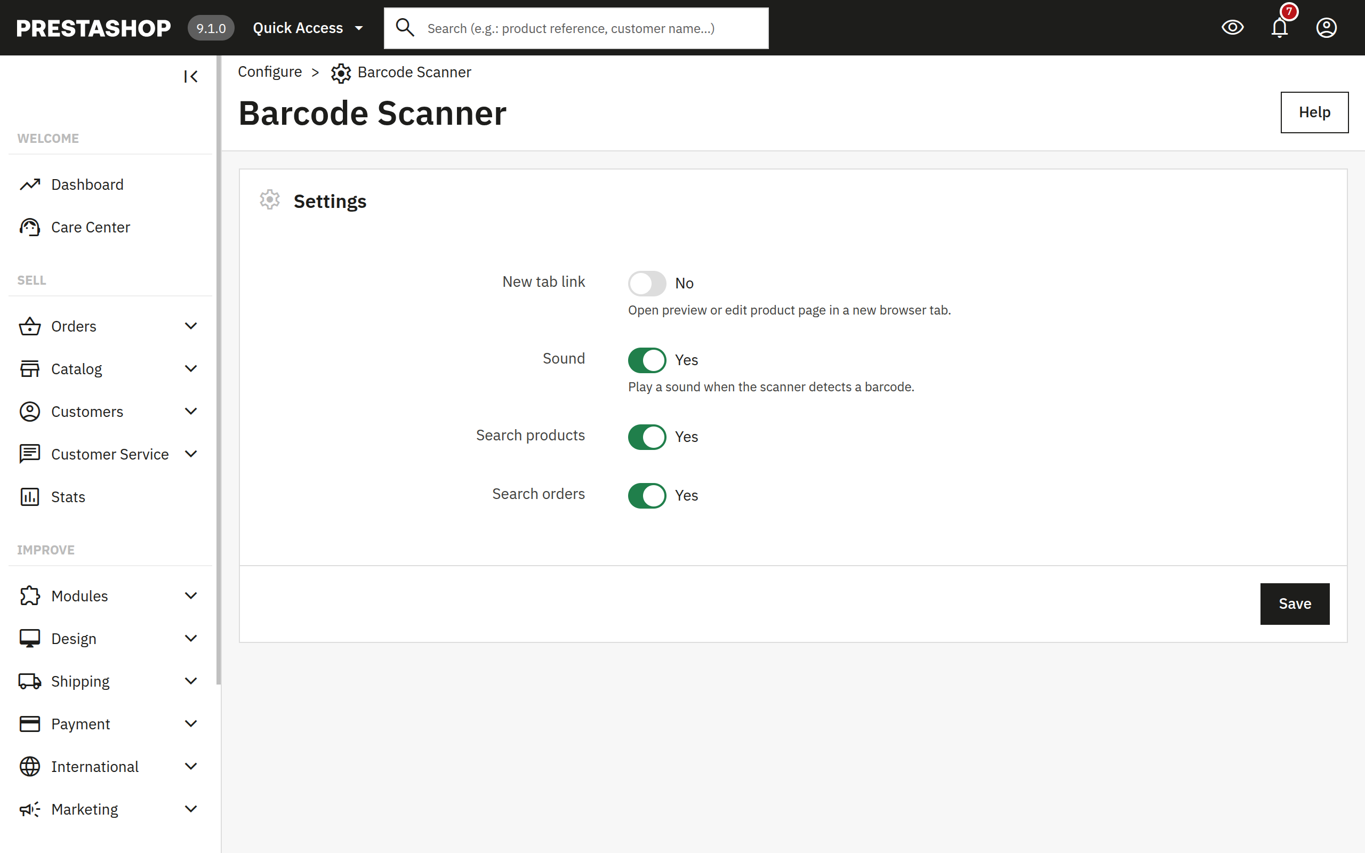
Task: Click the Orders basket icon
Action: click(30, 326)
